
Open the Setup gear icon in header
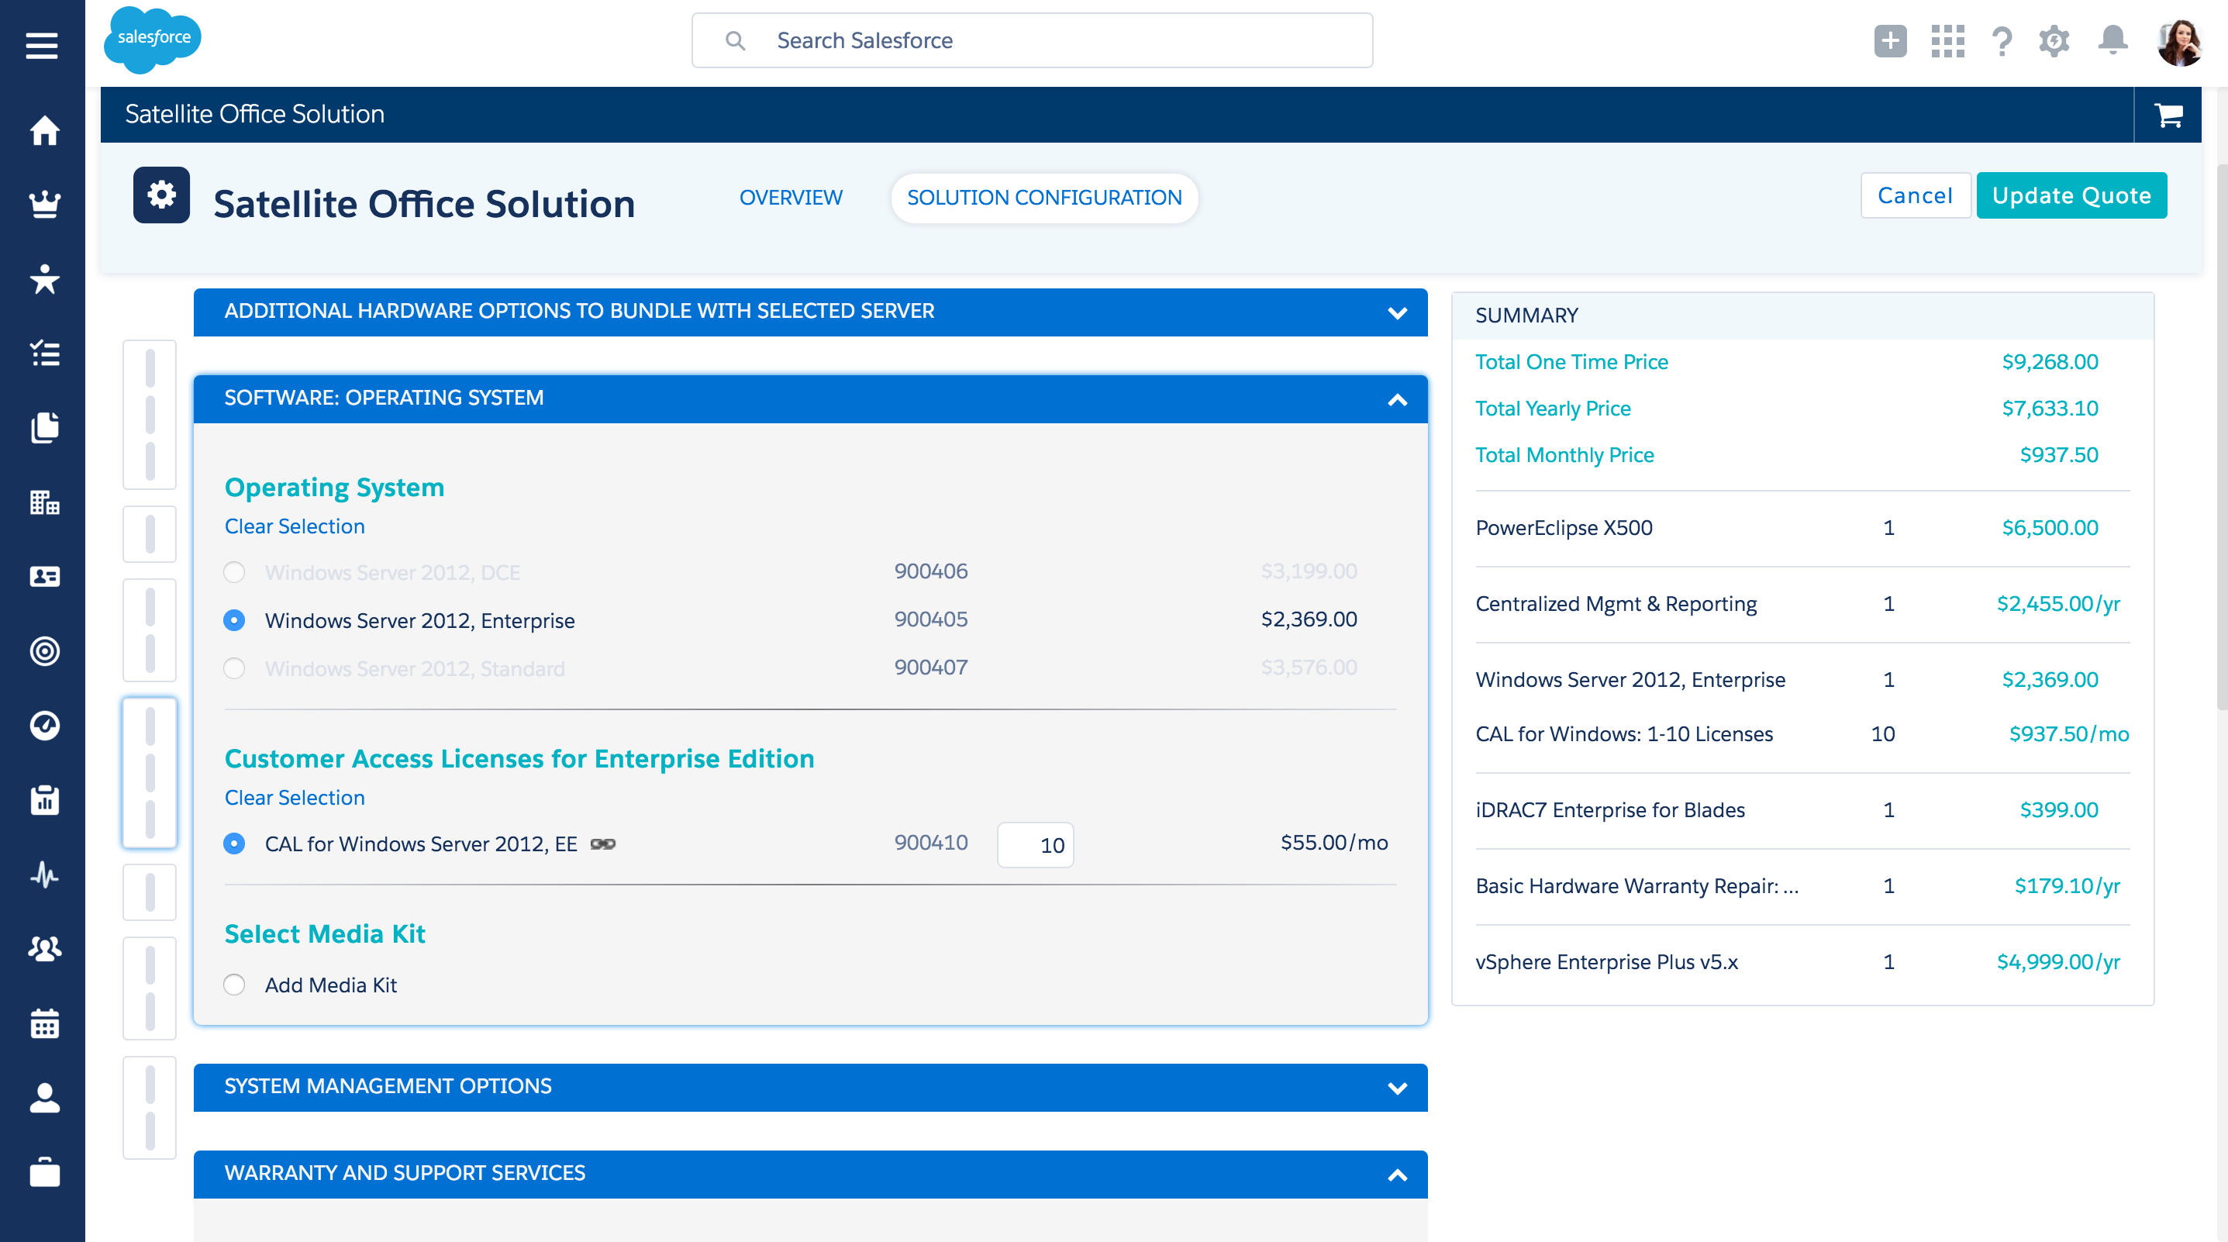click(2054, 40)
